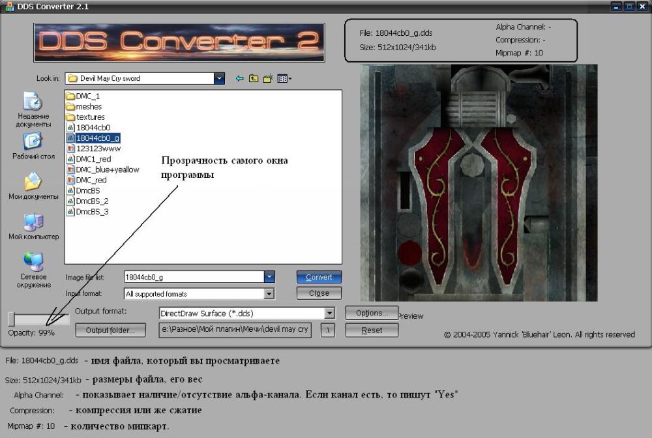
Task: Maximize the DDS Converter window
Action: pyautogui.click(x=629, y=7)
